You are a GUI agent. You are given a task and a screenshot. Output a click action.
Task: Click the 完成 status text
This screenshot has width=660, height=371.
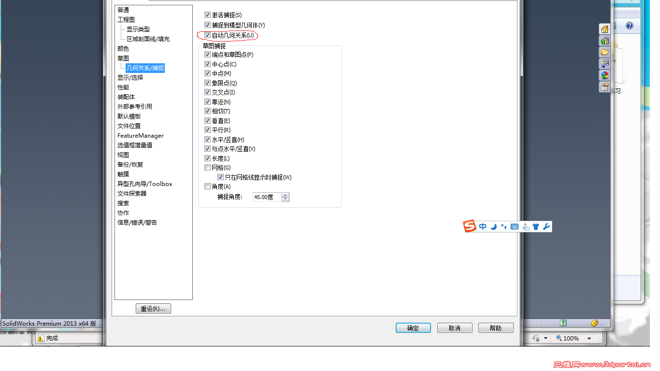pyautogui.click(x=52, y=338)
